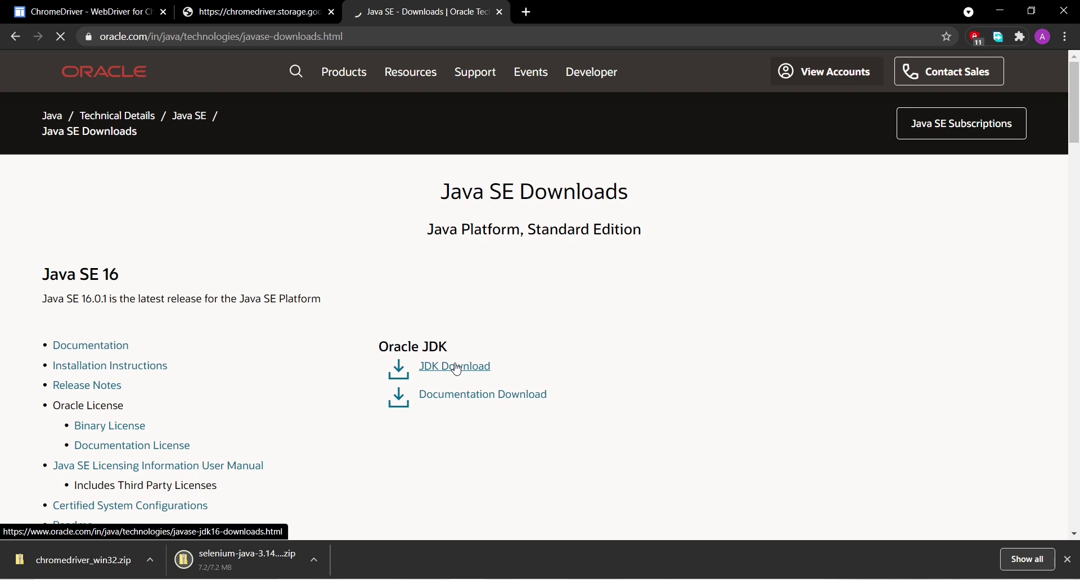Click the browser forward arrow
Image resolution: width=1080 pixels, height=580 pixels.
point(38,37)
